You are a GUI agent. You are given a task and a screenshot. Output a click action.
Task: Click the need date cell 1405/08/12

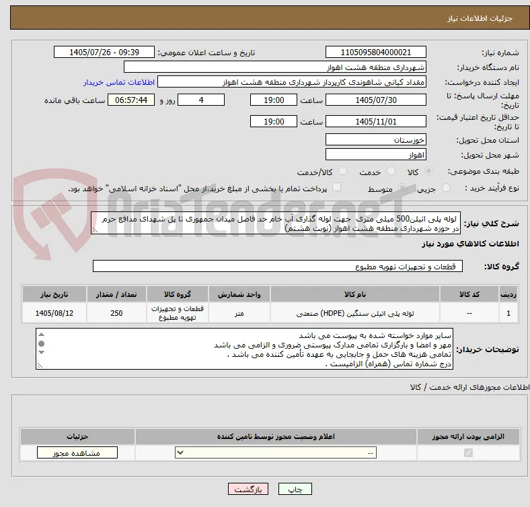click(54, 313)
